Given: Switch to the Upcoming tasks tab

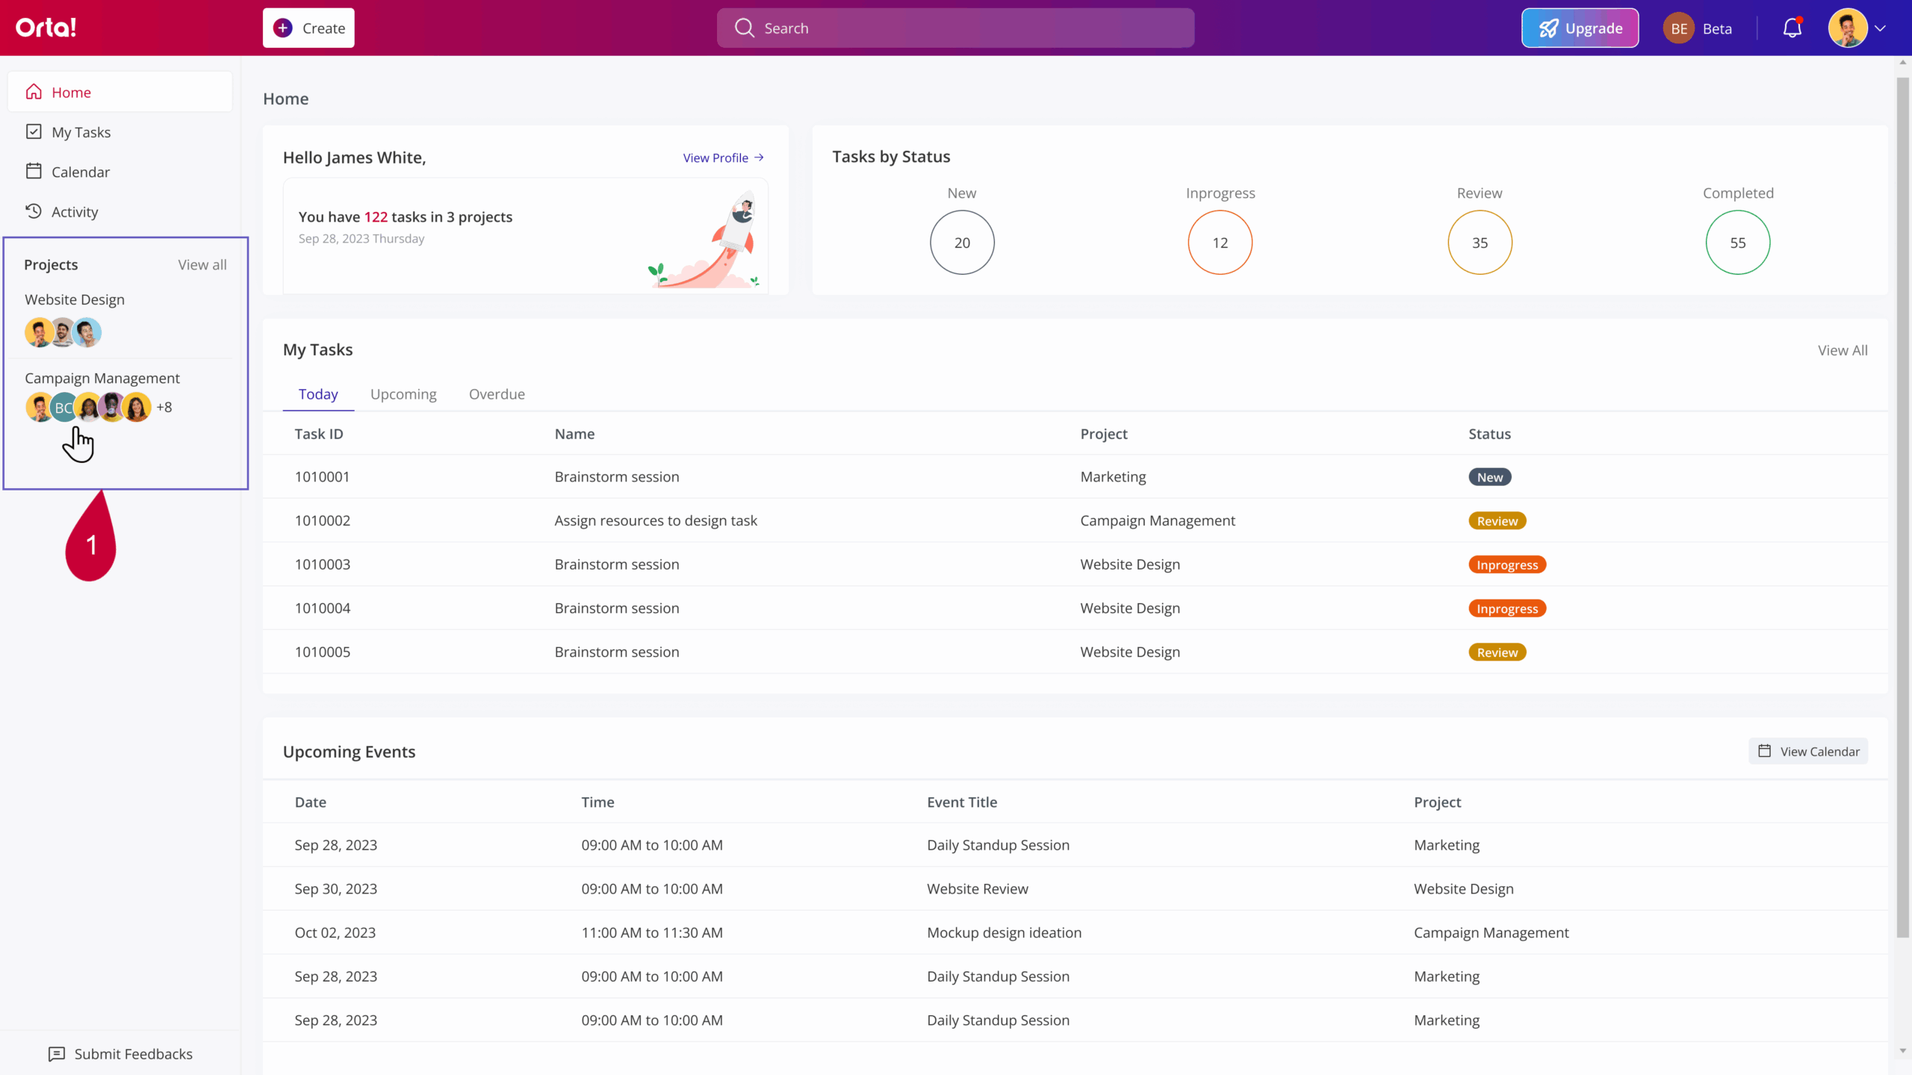Looking at the screenshot, I should [x=403, y=394].
